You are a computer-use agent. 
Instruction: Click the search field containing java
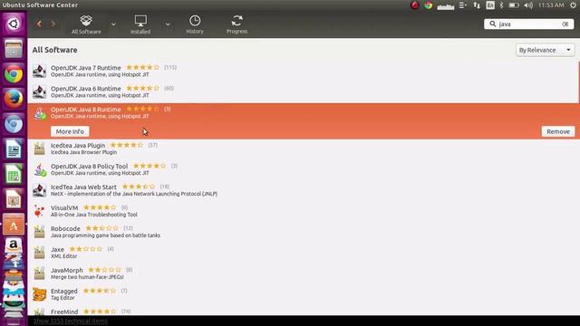coord(529,24)
